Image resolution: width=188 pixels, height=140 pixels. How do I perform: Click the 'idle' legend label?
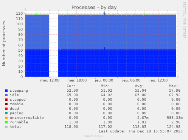coord(14,95)
